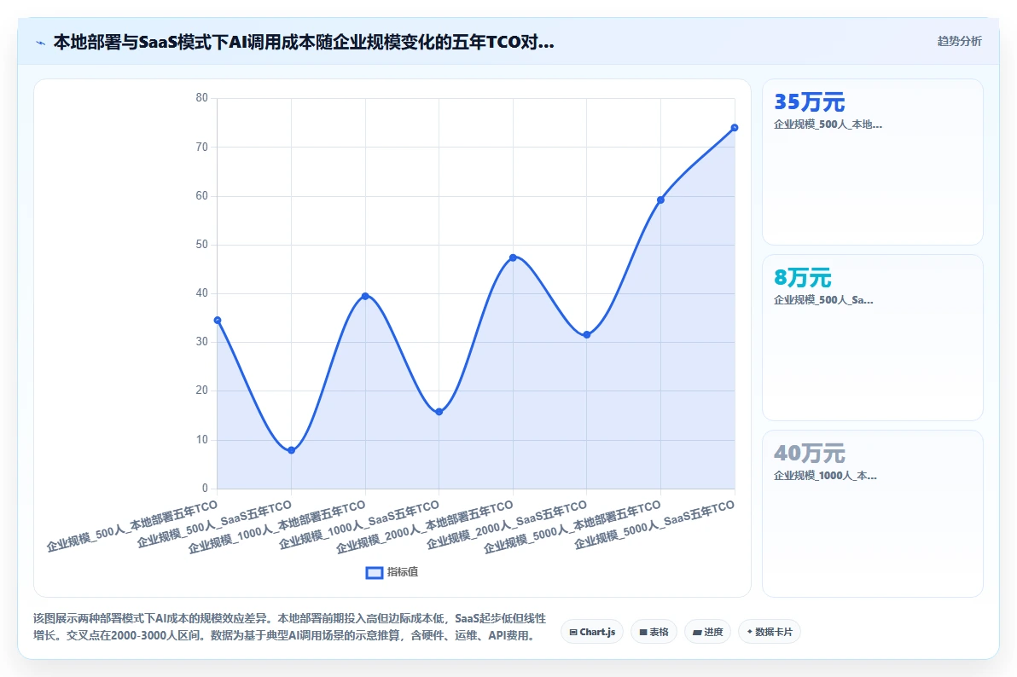Click axis label 企业规模_500人_本地部署五年TCO
Image resolution: width=1017 pixels, height=677 pixels.
[131, 526]
